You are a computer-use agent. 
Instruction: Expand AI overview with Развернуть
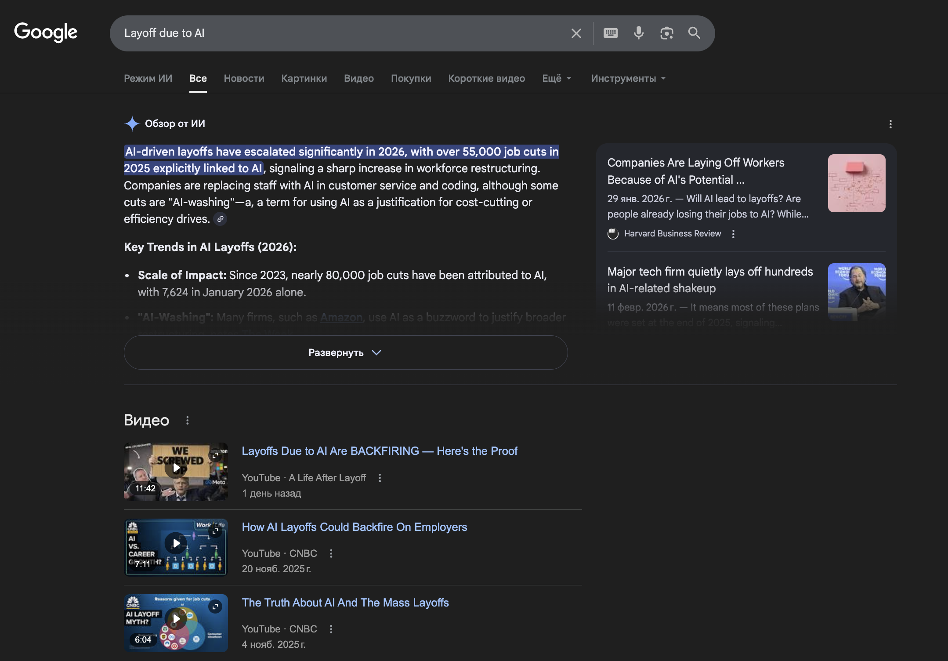click(345, 352)
